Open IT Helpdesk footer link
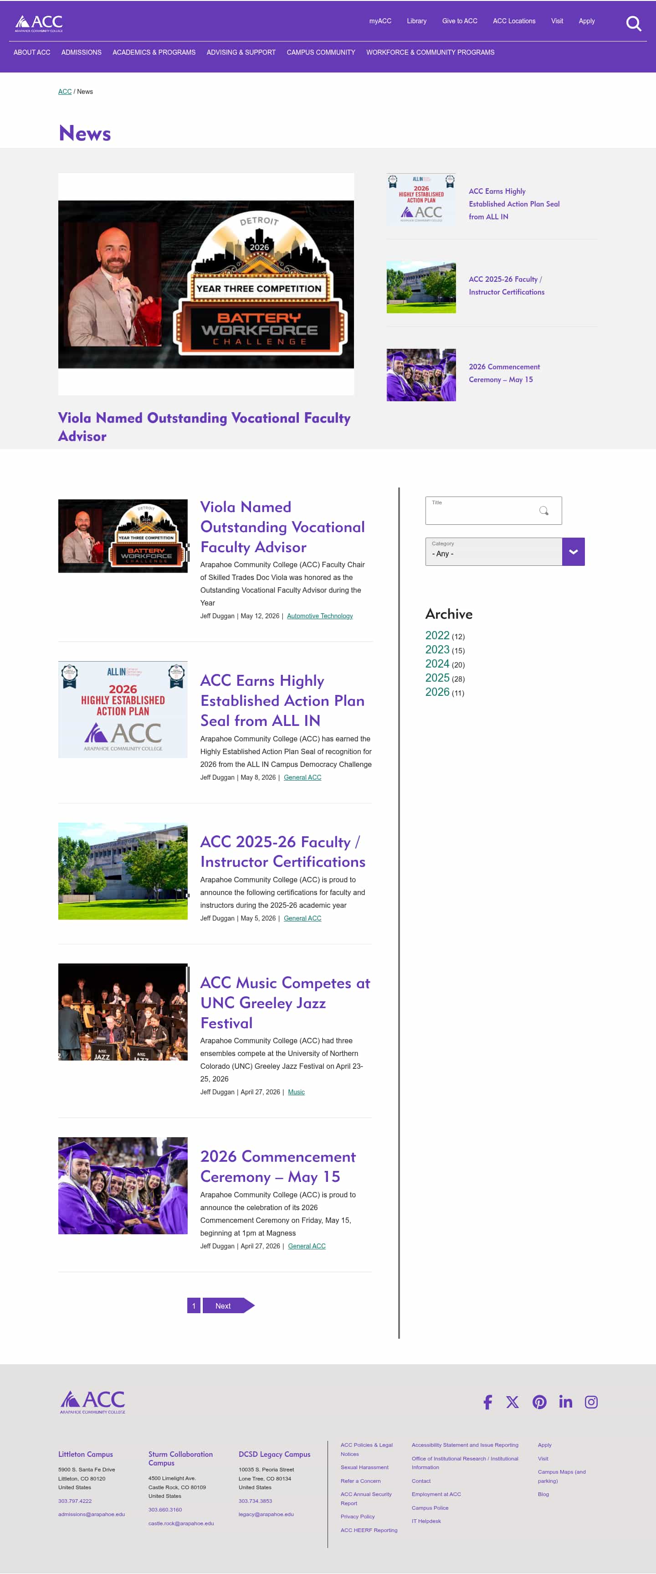Image resolution: width=656 pixels, height=1574 pixels. 426,1522
